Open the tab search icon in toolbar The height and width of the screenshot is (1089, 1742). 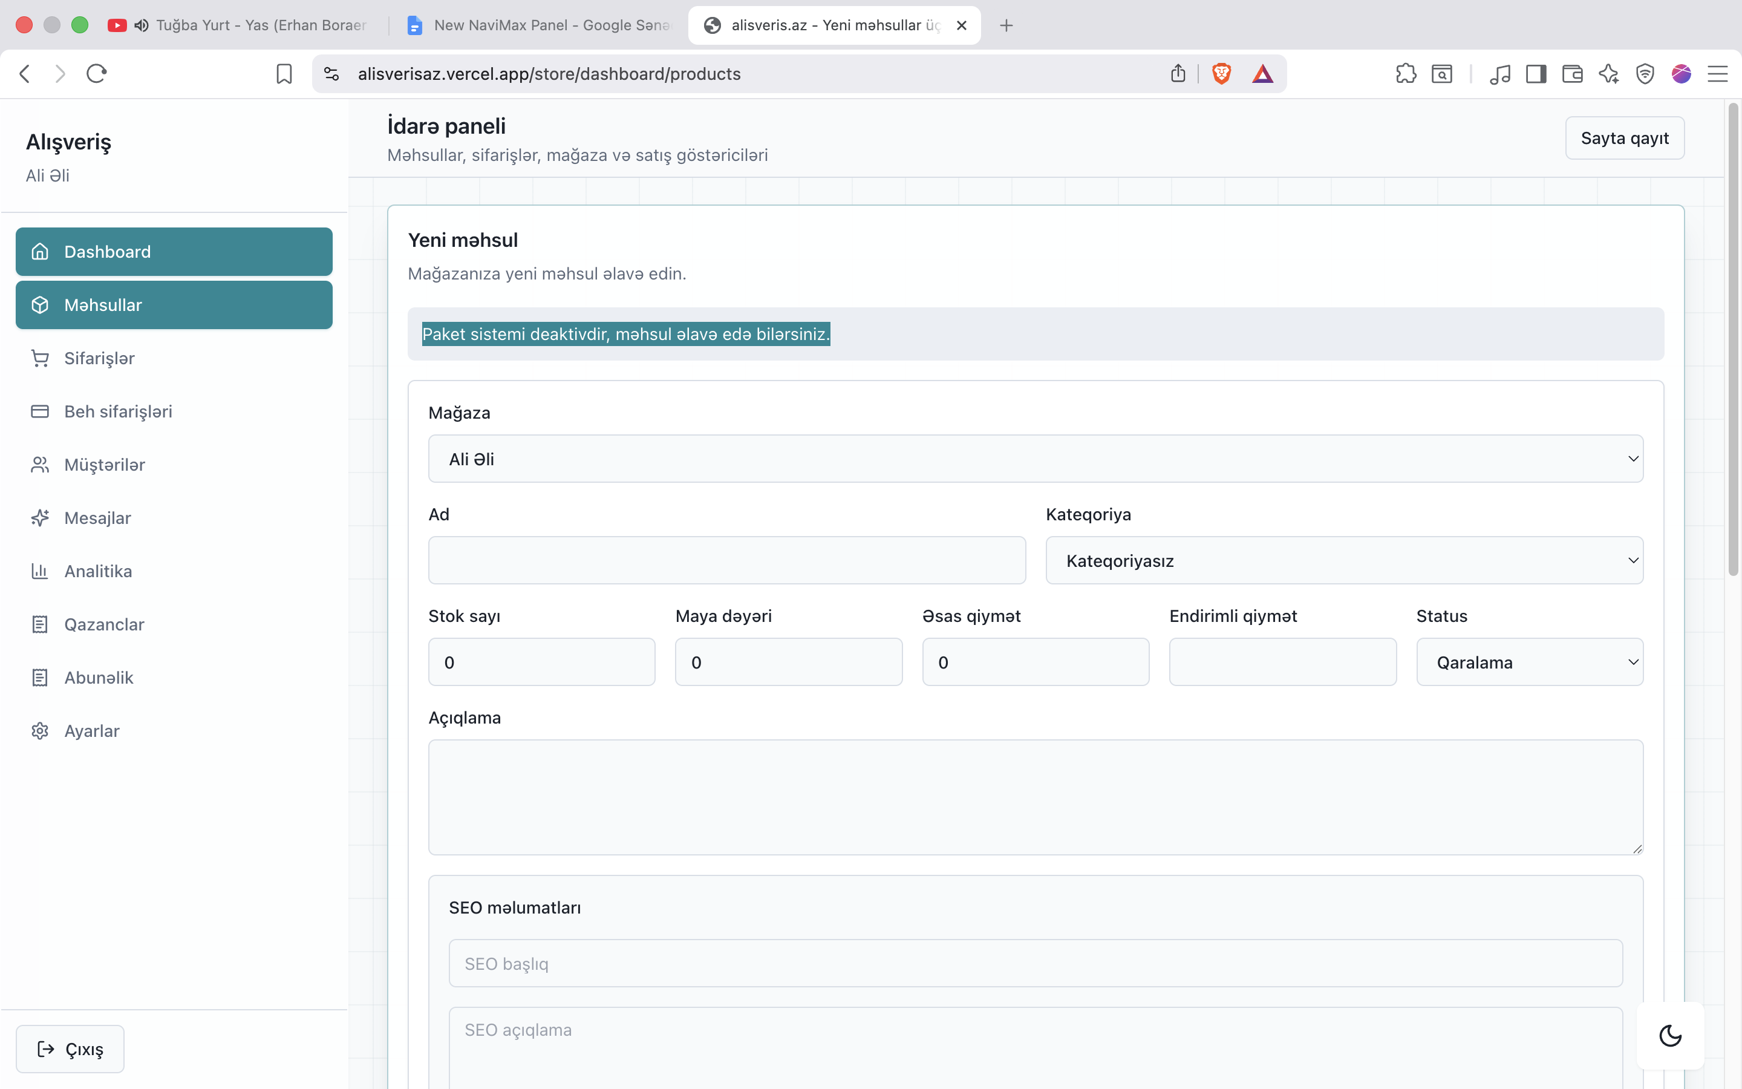click(1442, 73)
